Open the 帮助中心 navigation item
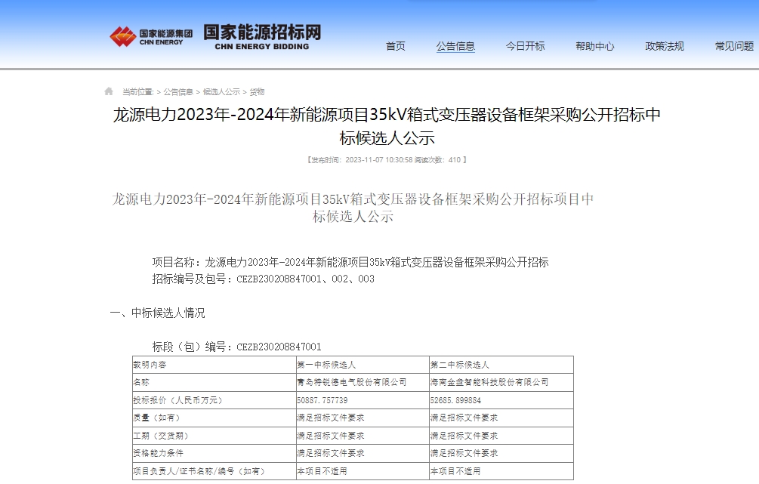Screen dimensions: 759x484 (595, 45)
